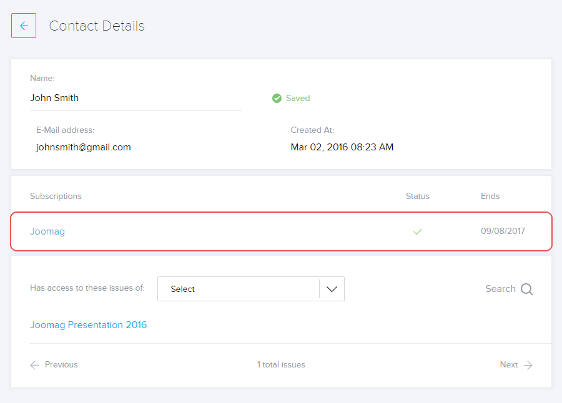Edit the John Smith name field

136,98
